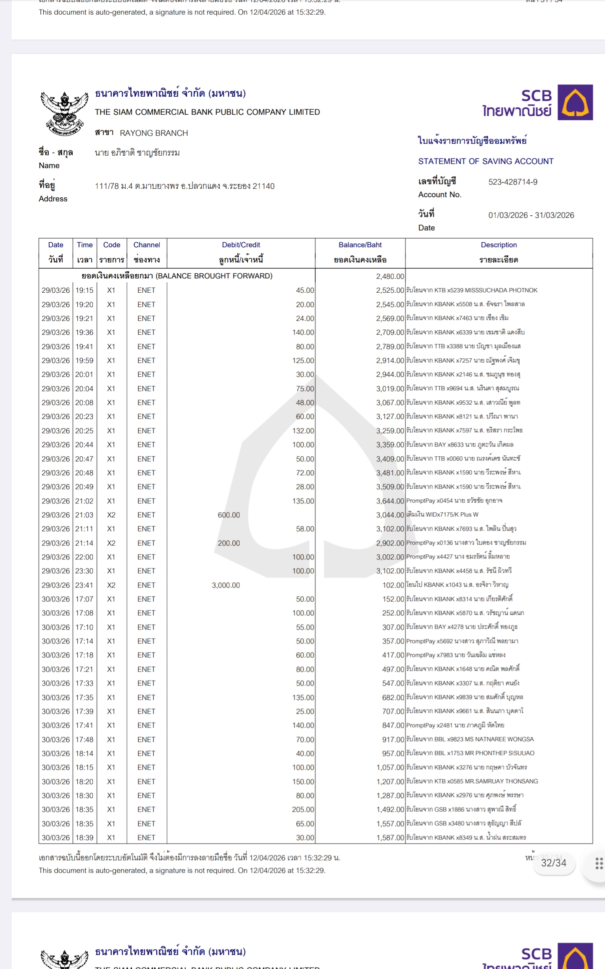Viewport: 605px width, 969px height.
Task: Tap the 600.00 debit at 21:03
Action: (x=229, y=515)
